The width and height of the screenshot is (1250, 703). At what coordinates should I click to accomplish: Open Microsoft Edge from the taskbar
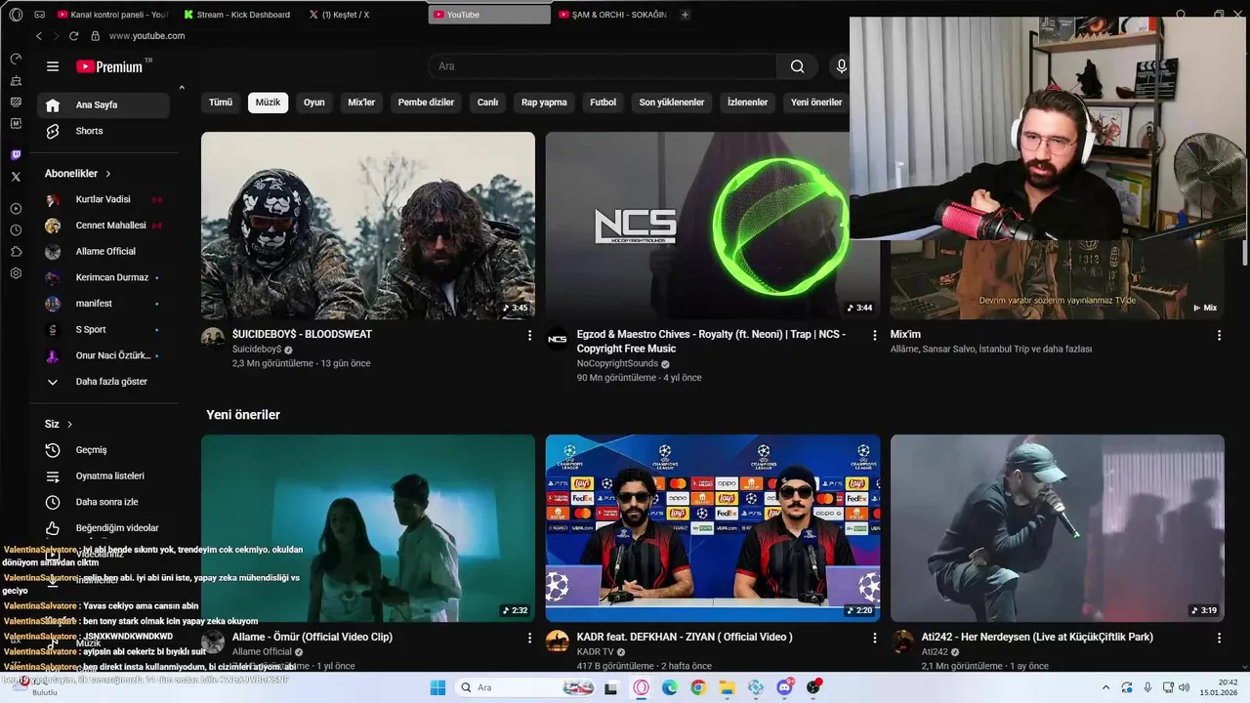pos(669,687)
